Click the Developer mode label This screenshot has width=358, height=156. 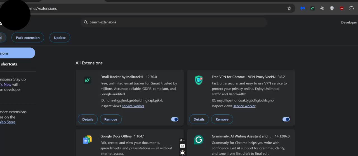tap(349, 22)
